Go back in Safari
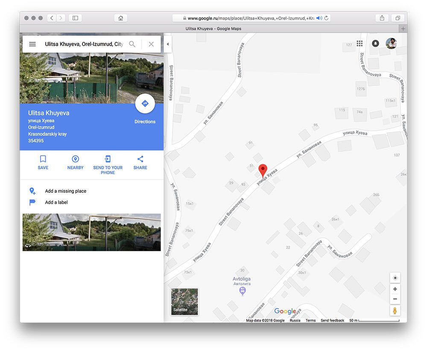 (52, 18)
